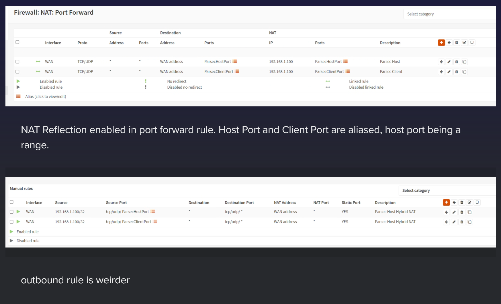Clone the Parsec Host port forward rule

pos(465,62)
